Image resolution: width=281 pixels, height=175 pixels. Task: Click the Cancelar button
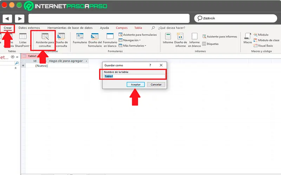(x=156, y=84)
